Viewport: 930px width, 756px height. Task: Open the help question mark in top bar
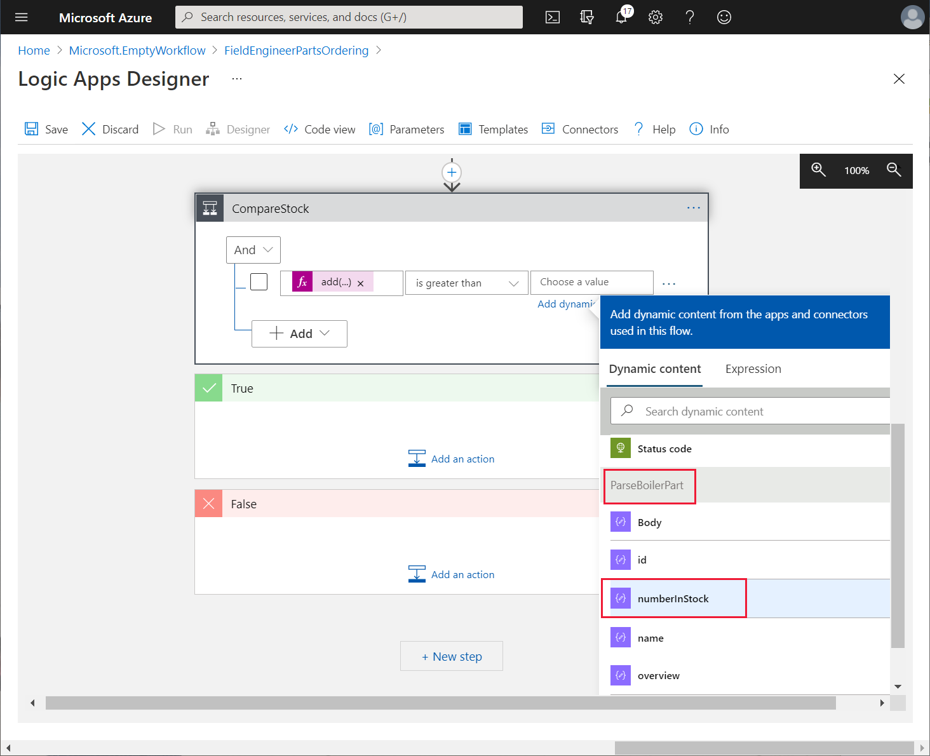click(x=690, y=17)
